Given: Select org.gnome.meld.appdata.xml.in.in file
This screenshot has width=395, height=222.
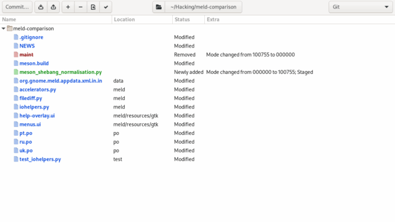Looking at the screenshot, I should point(60,81).
